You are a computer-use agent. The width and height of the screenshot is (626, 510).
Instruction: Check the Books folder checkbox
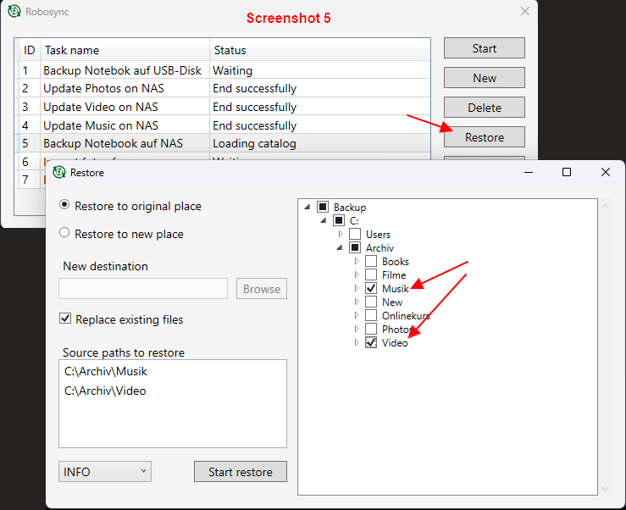coord(371,262)
